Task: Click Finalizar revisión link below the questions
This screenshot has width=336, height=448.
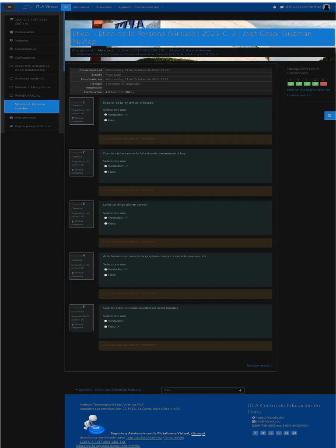Action: click(x=259, y=365)
